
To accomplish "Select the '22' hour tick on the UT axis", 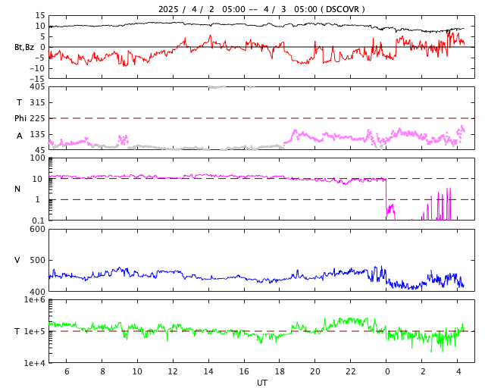I will [x=351, y=371].
